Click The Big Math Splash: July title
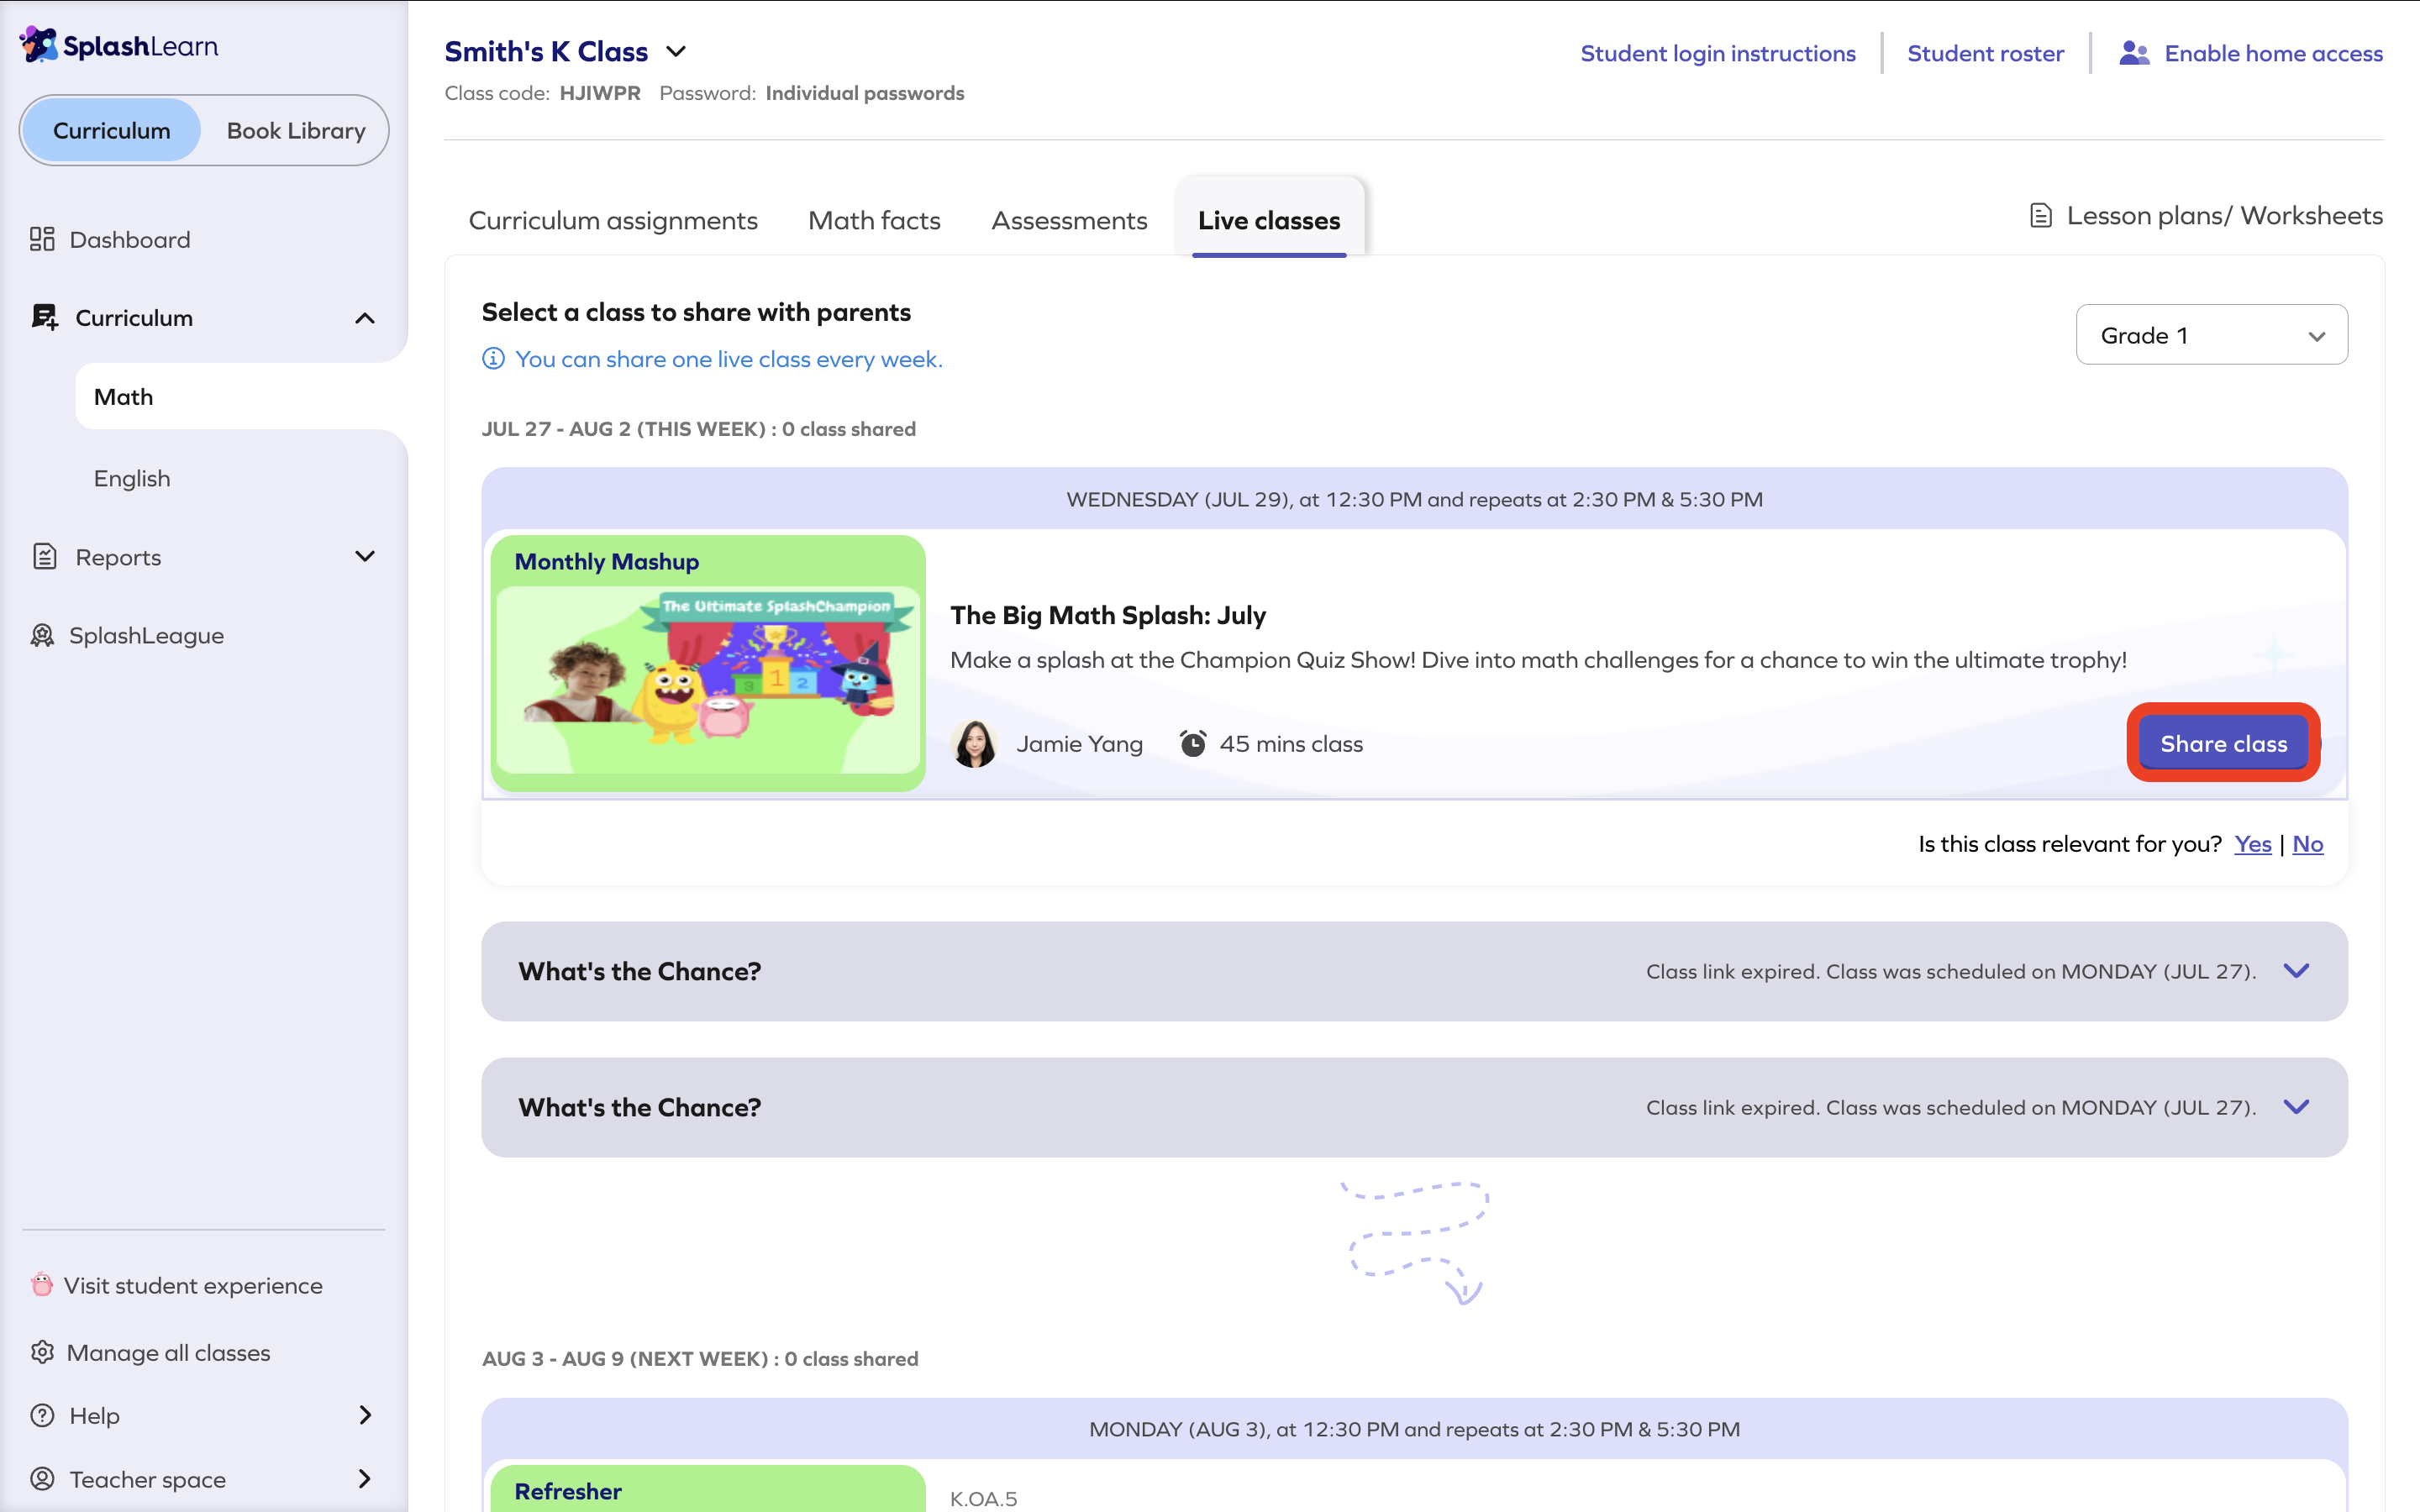2420x1512 pixels. pos(1108,615)
